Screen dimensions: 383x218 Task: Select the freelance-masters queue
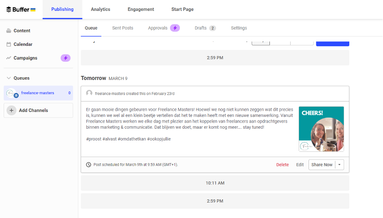tap(38, 93)
